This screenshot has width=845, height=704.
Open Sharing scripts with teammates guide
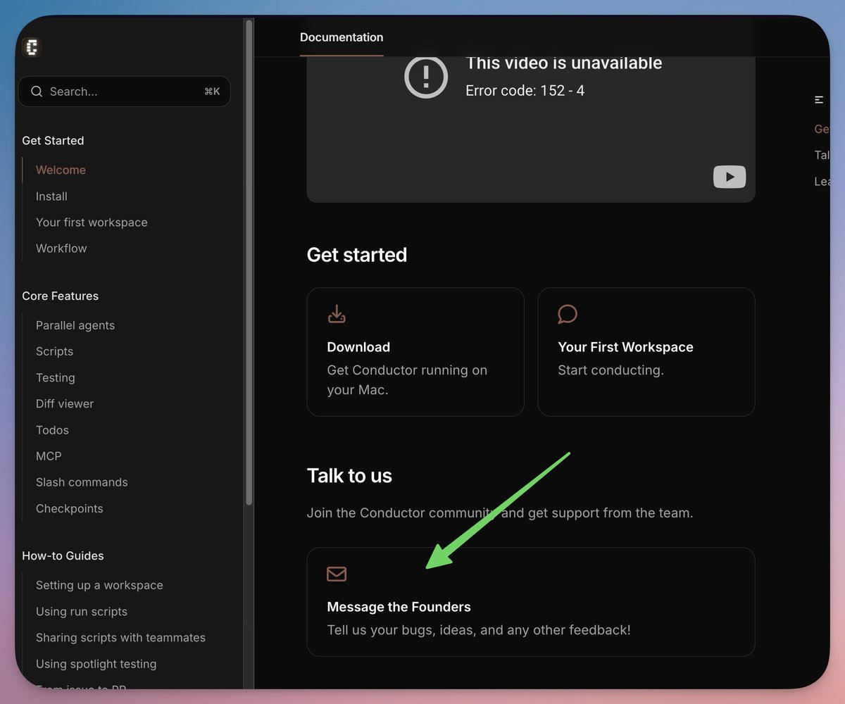120,638
